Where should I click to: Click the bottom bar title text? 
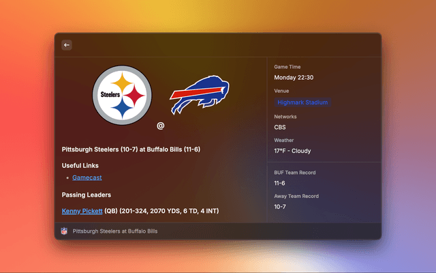tap(115, 231)
